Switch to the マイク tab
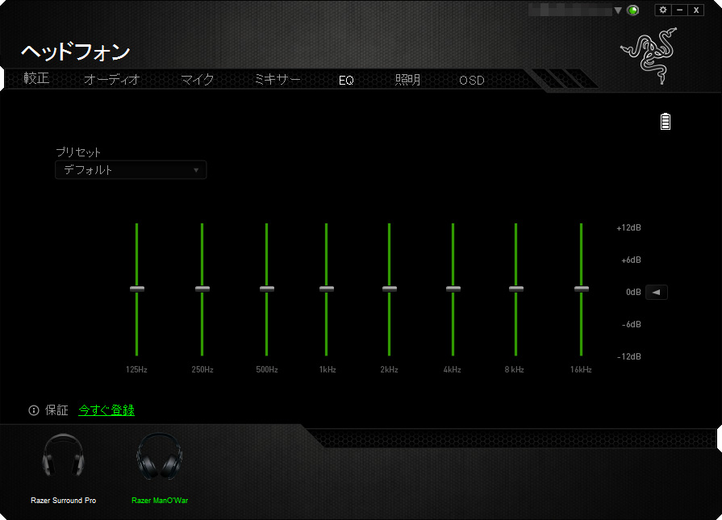Screen dimensions: 722x520 tap(198, 80)
